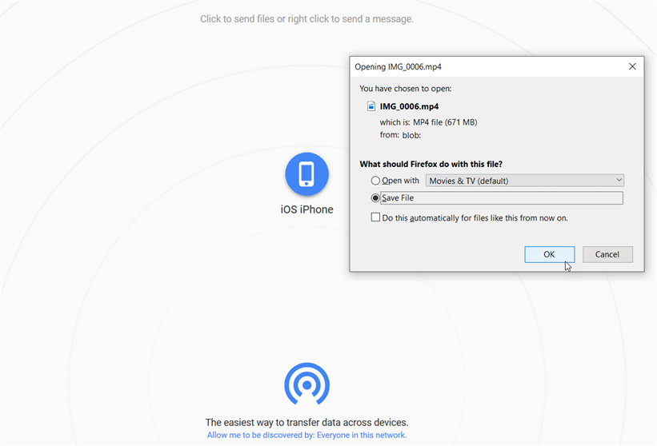657x446 pixels.
Task: Click the Save File text label
Action: [398, 198]
